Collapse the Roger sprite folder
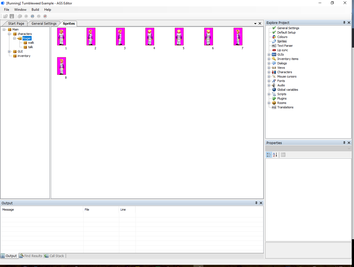Viewport: 354px width, 267px height. pyautogui.click(x=15, y=38)
